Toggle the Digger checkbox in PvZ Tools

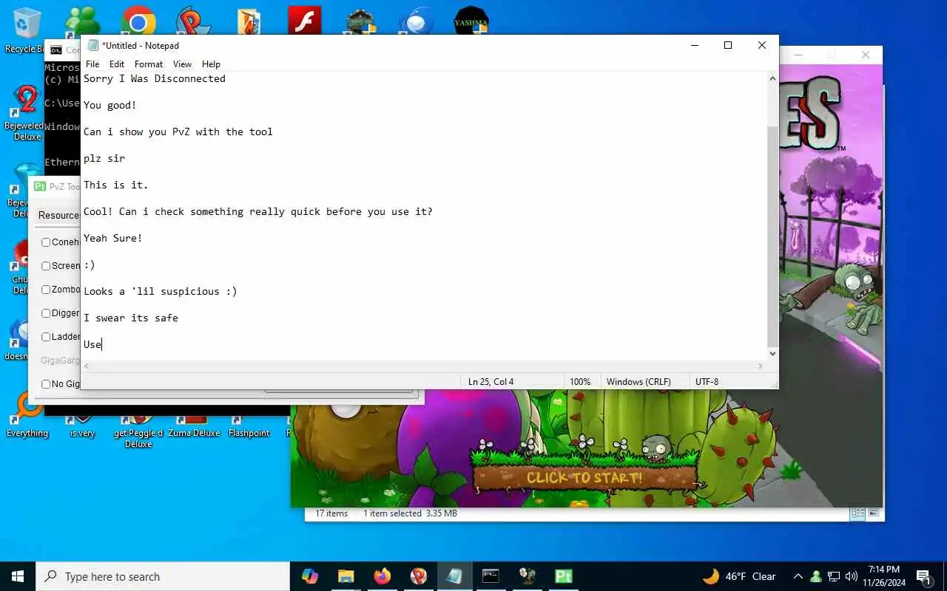(x=46, y=313)
